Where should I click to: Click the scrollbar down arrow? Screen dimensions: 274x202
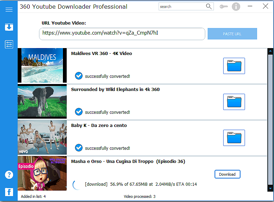point(270,189)
